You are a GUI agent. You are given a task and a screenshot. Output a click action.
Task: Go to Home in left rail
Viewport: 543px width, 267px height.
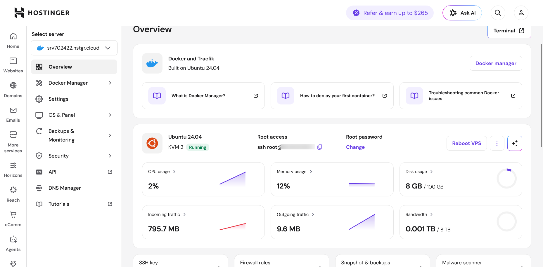13,41
